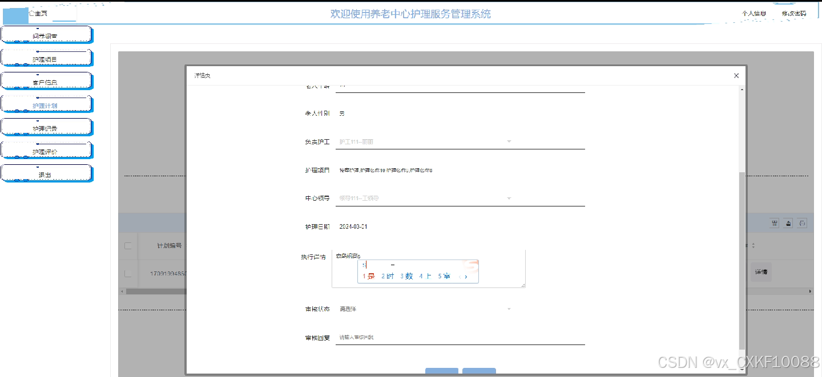Click inside the 执行详情 text area
The width and height of the screenshot is (822, 377).
428,268
